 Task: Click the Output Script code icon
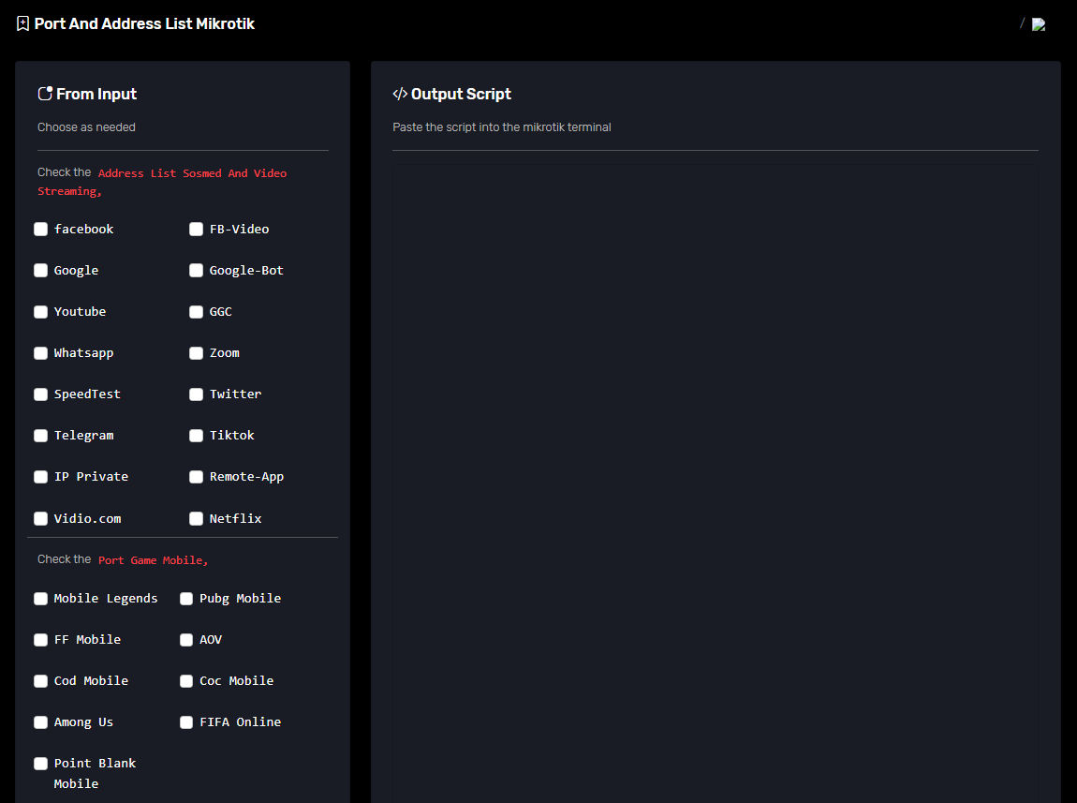pos(400,94)
